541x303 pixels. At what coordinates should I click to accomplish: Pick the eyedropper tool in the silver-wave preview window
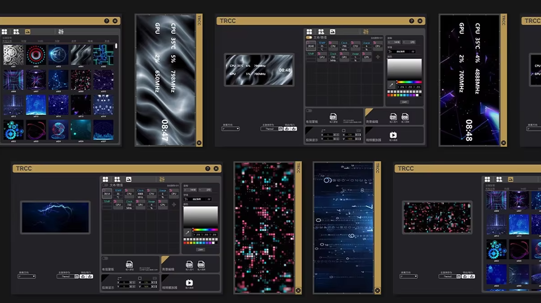[x=391, y=85]
